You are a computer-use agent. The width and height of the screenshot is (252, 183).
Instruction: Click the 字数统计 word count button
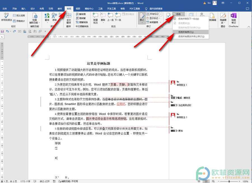(19, 21)
